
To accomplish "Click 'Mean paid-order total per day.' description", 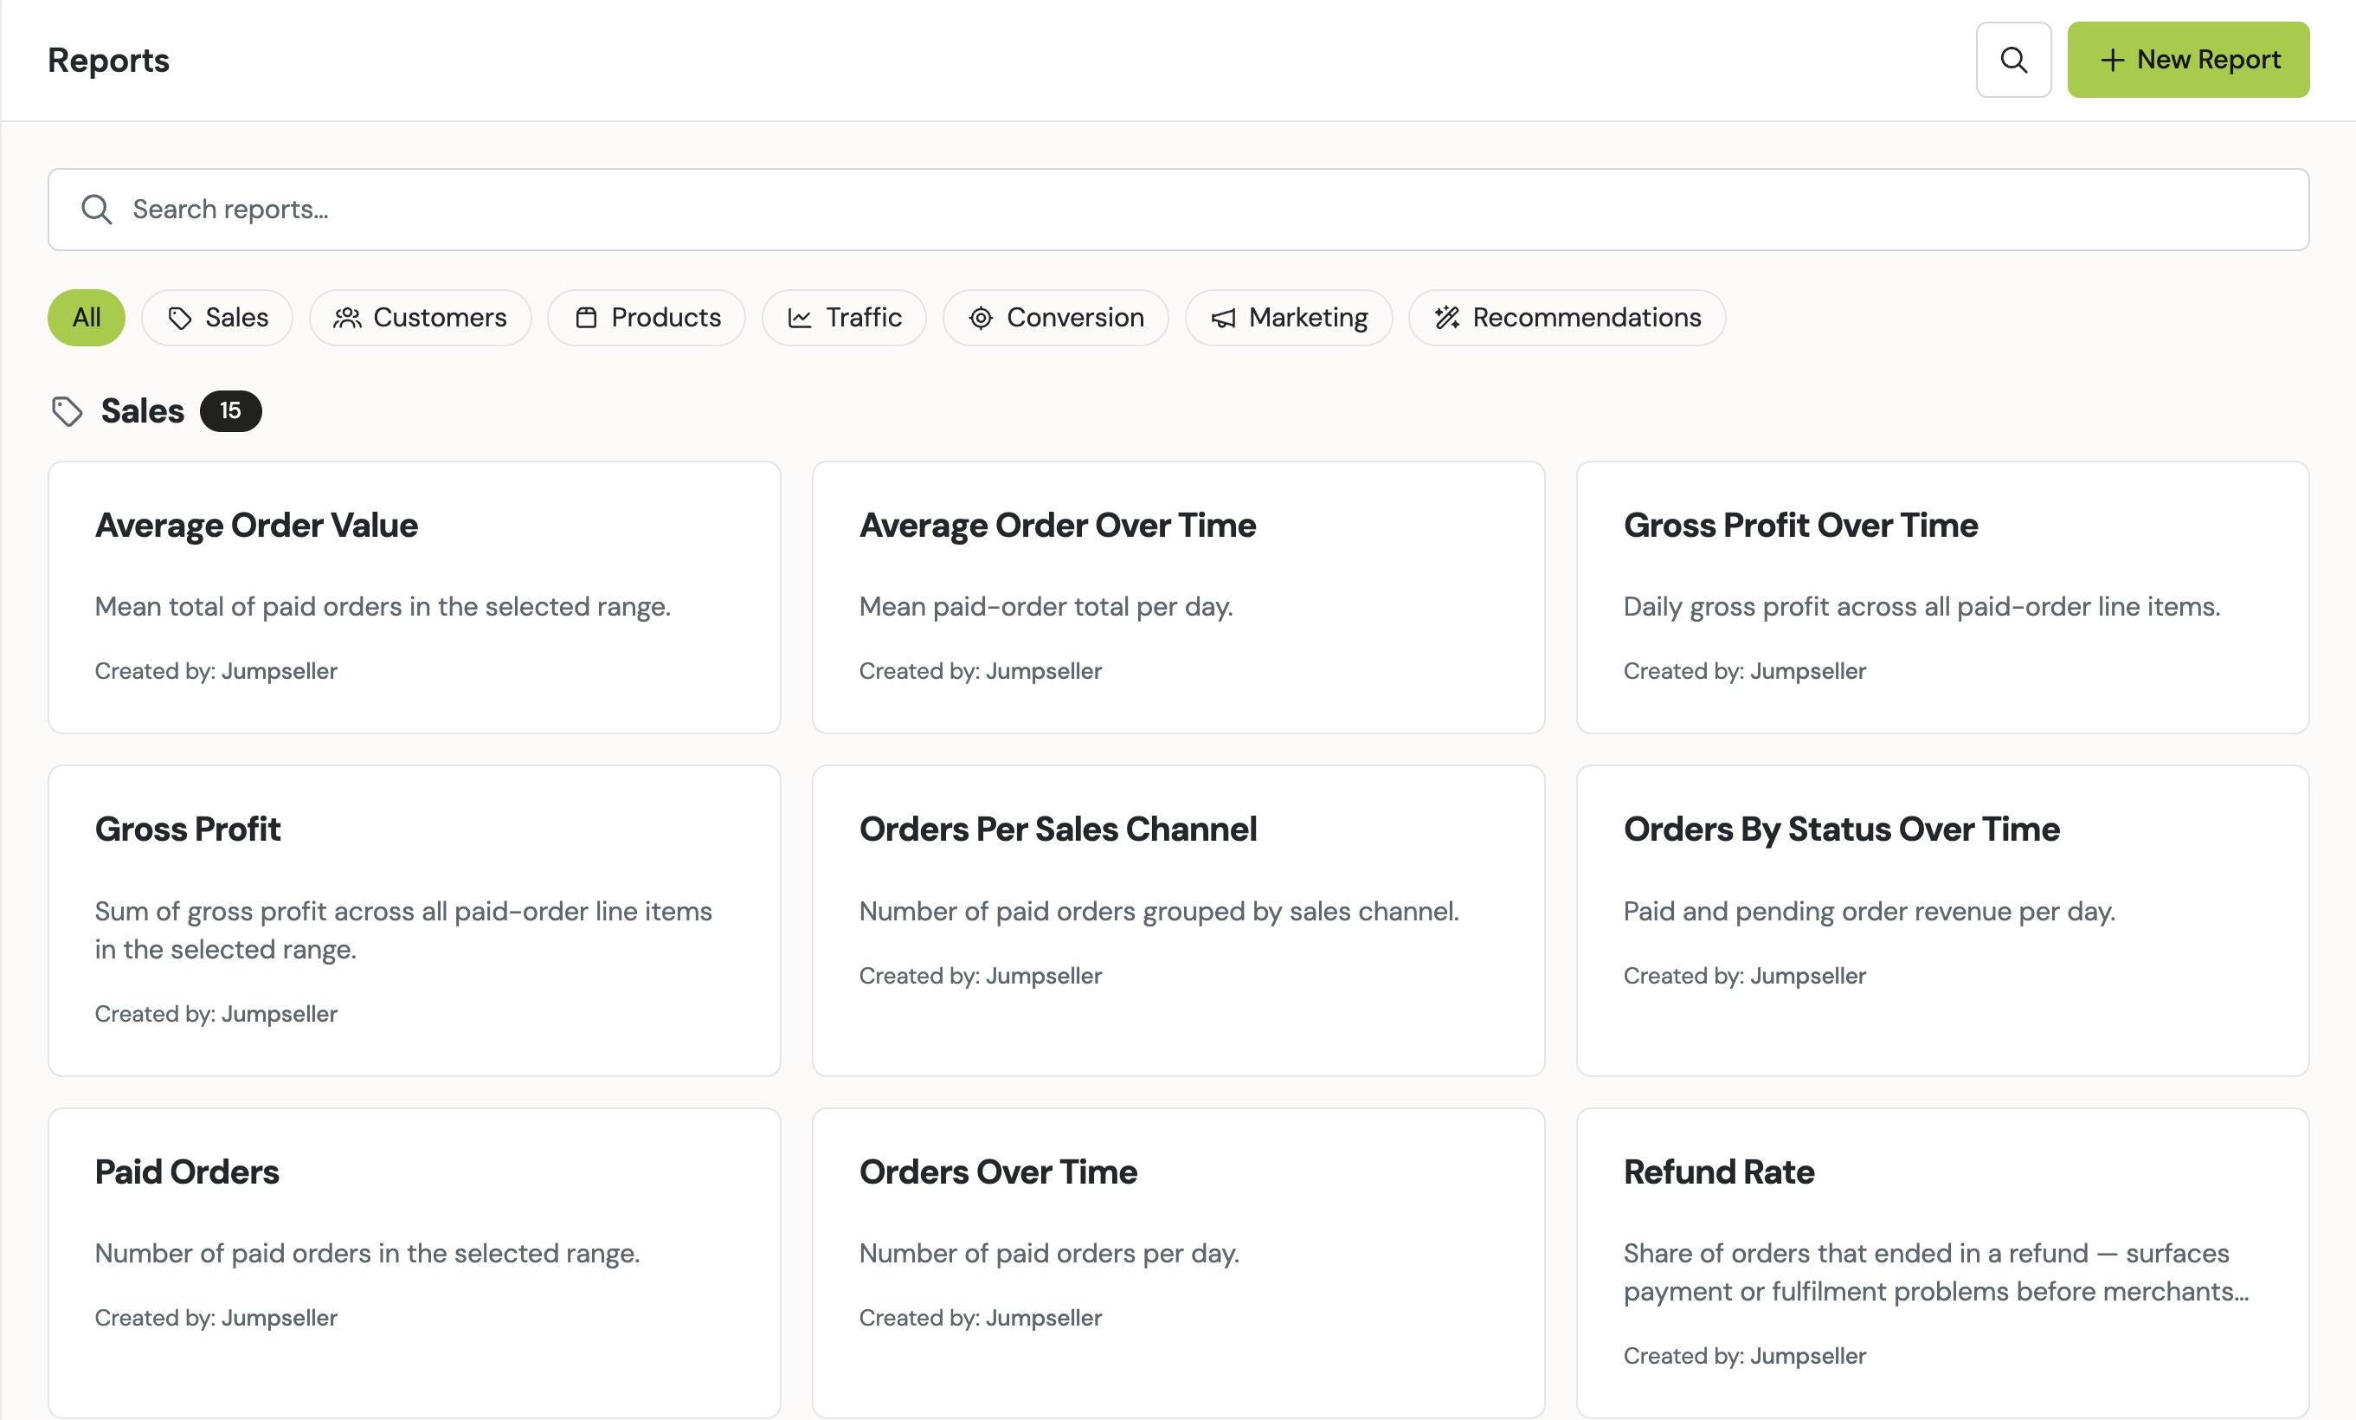I will (1046, 606).
